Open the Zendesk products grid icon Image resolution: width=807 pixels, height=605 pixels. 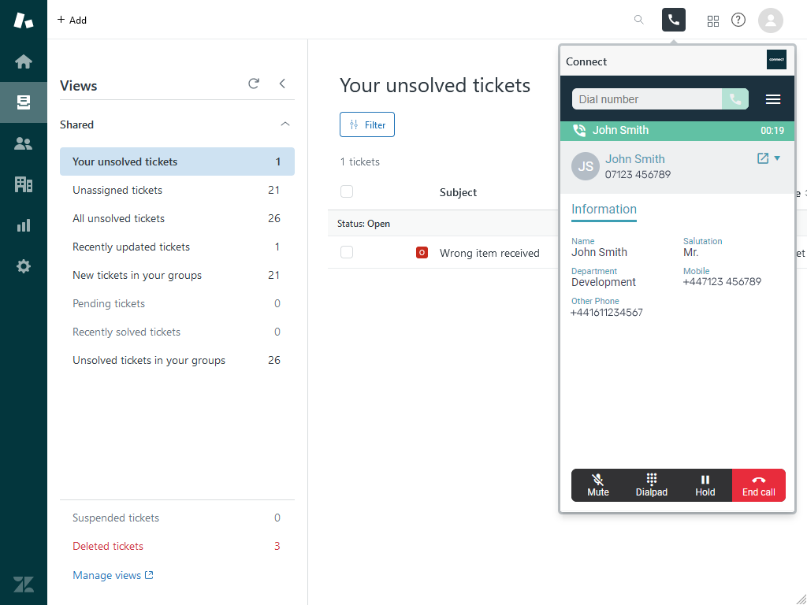(713, 20)
